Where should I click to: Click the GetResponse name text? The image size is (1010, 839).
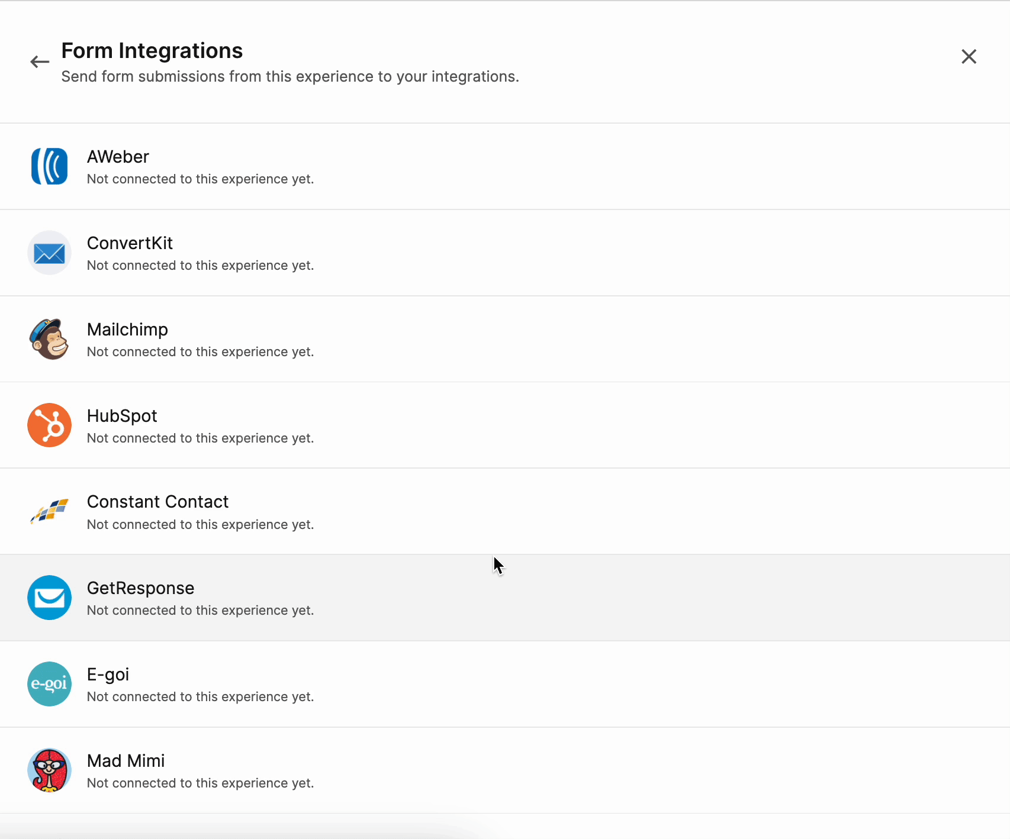click(x=140, y=588)
